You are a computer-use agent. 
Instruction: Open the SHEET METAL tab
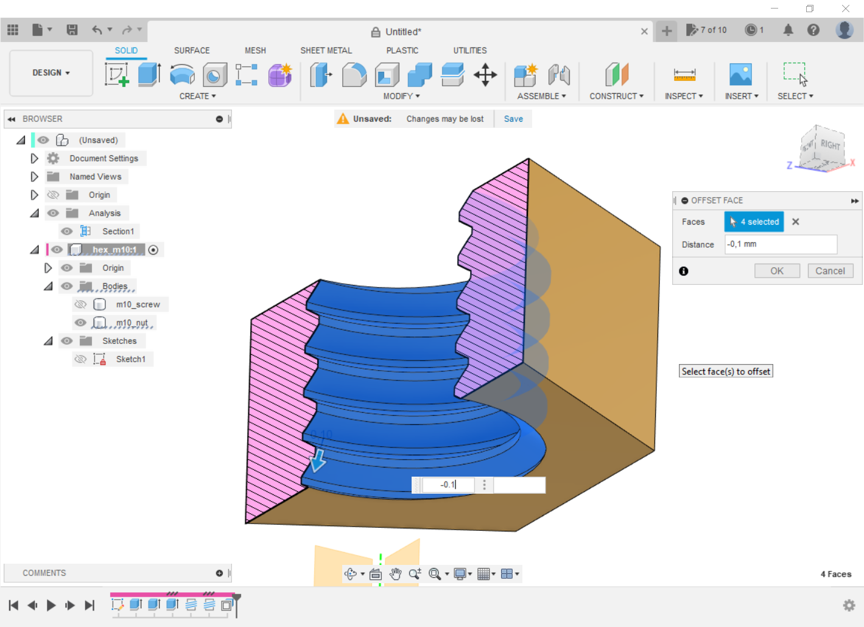326,51
